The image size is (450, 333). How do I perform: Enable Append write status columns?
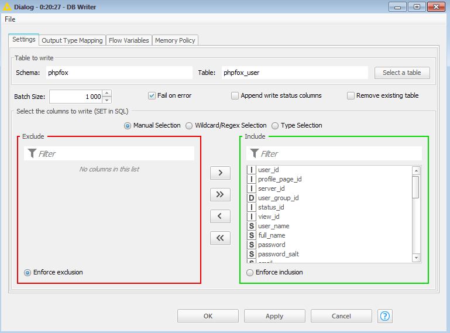pos(235,95)
